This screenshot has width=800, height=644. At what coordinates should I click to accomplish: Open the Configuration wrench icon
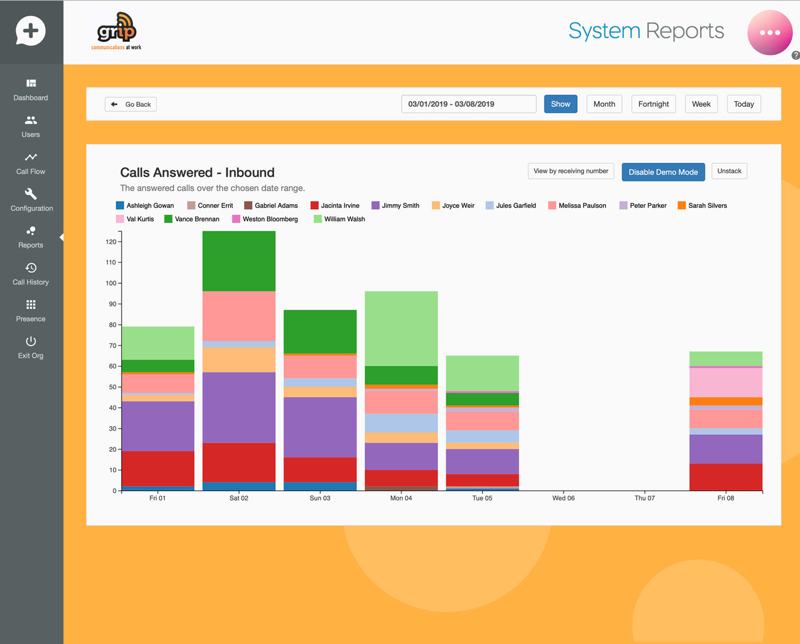(x=31, y=194)
